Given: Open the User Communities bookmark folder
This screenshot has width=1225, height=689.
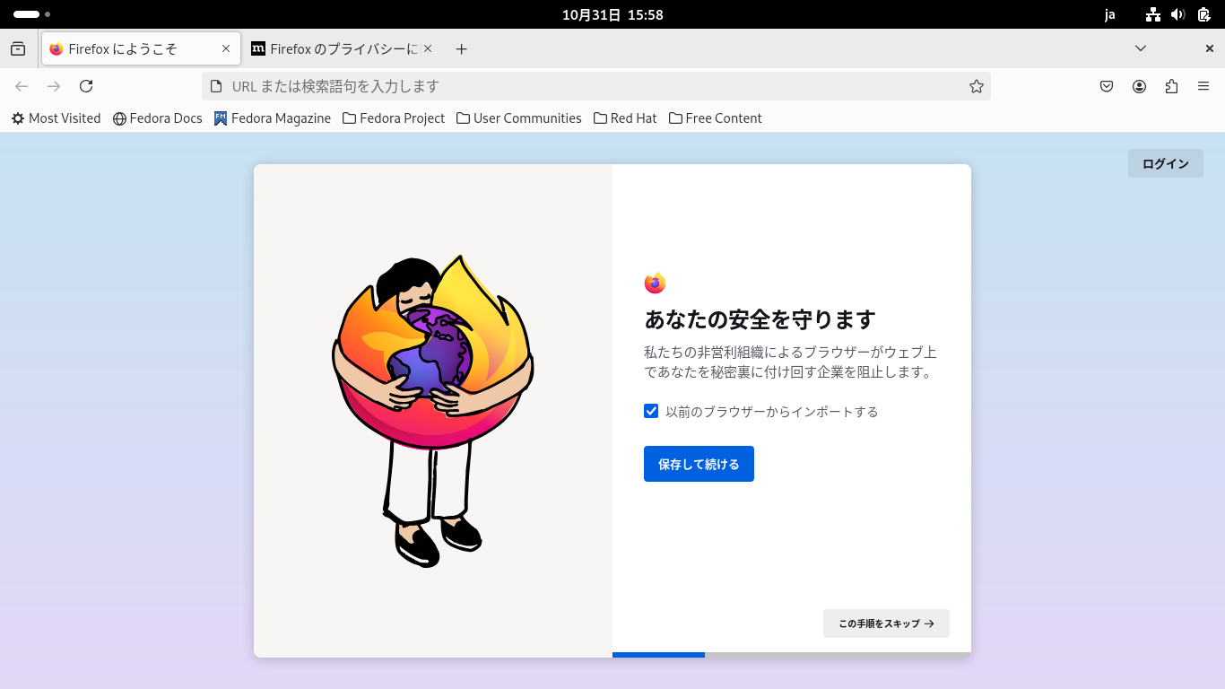Looking at the screenshot, I should pos(519,118).
